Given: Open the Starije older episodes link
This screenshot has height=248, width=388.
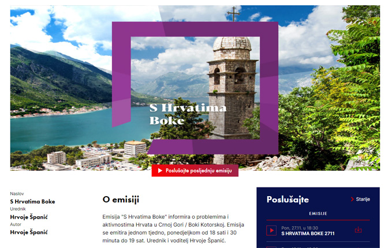Looking at the screenshot, I should (x=363, y=199).
